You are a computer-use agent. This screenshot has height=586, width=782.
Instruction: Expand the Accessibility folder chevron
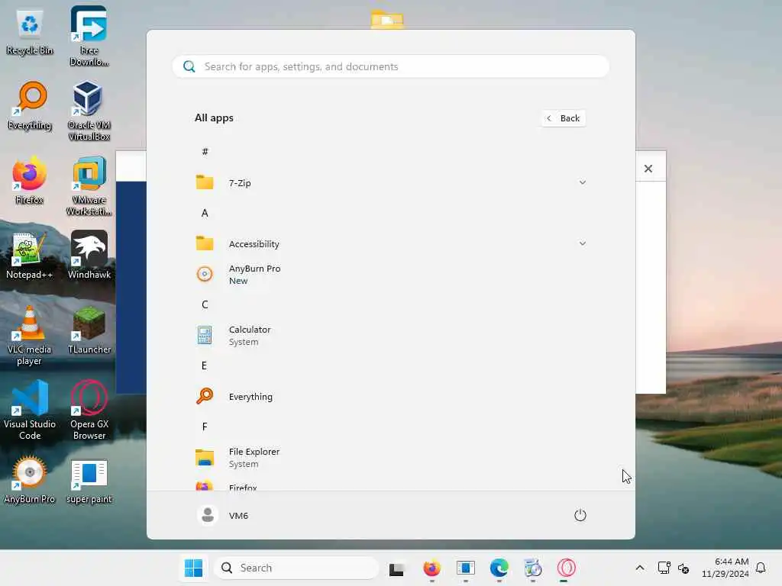click(x=582, y=243)
